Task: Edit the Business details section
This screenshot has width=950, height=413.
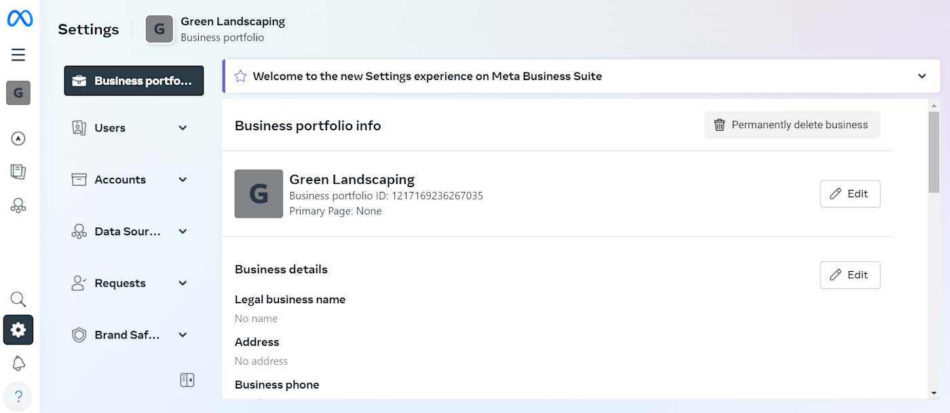Action: point(850,275)
